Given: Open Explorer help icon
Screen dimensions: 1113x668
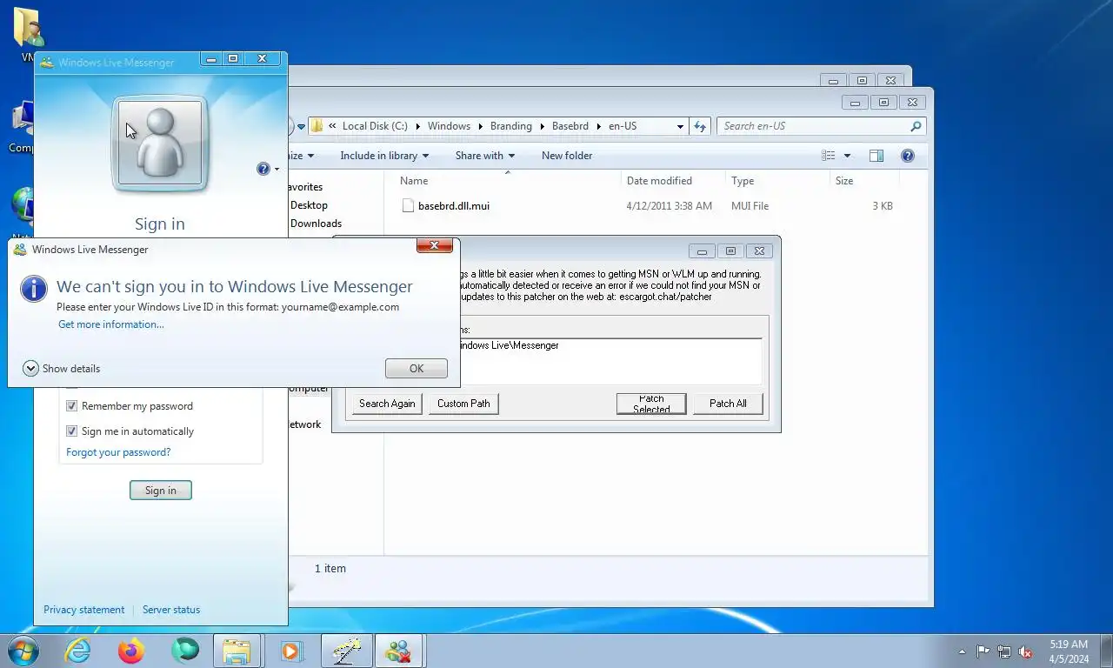Looking at the screenshot, I should (x=908, y=156).
